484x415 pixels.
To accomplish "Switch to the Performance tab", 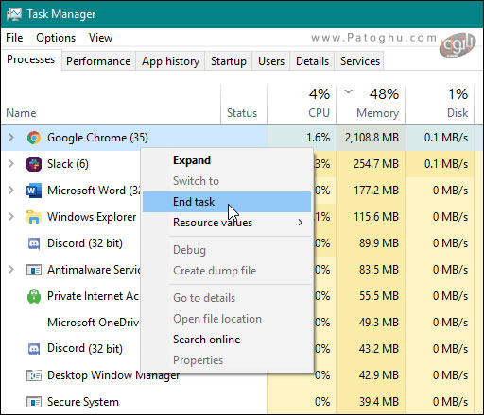I will click(98, 61).
